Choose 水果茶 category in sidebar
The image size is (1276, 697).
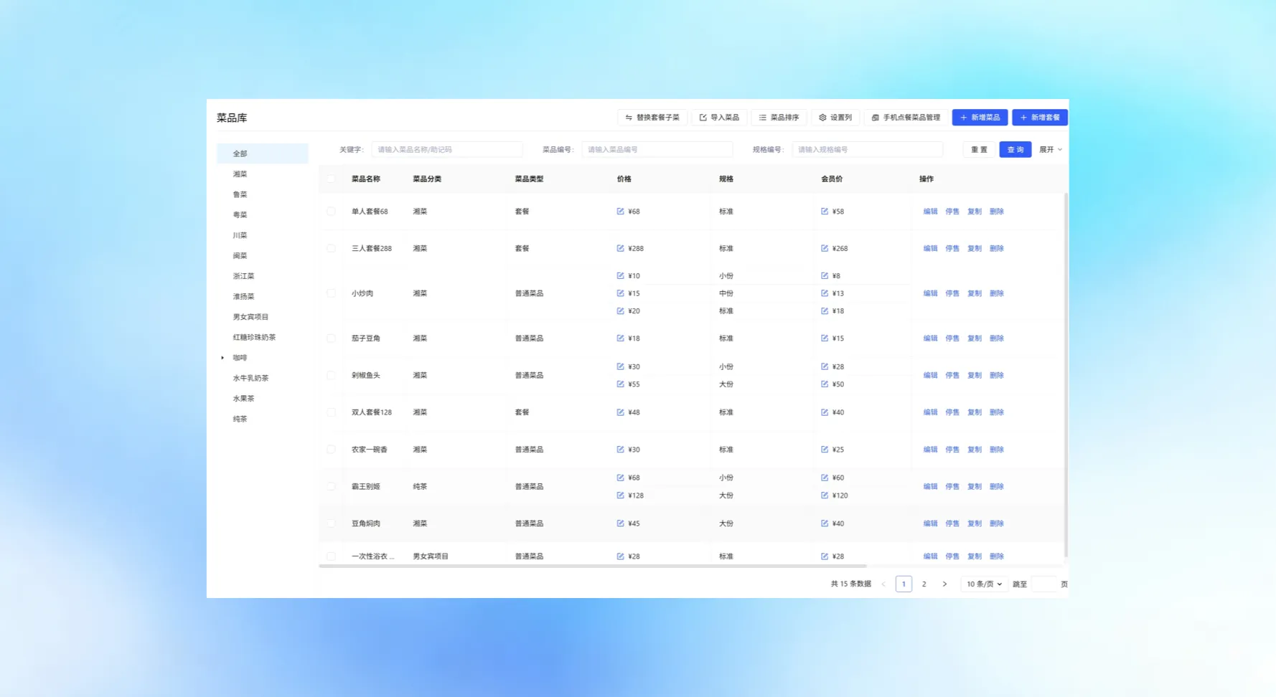pyautogui.click(x=243, y=399)
